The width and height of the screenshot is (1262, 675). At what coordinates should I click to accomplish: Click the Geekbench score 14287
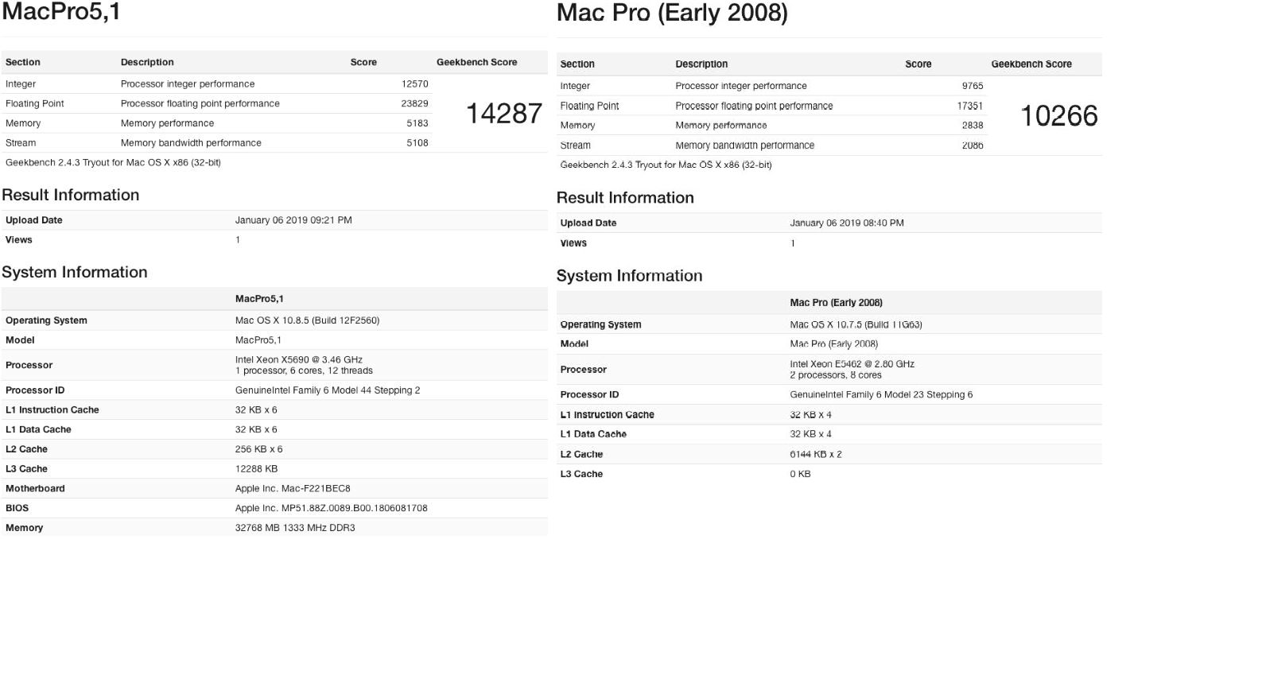click(503, 114)
